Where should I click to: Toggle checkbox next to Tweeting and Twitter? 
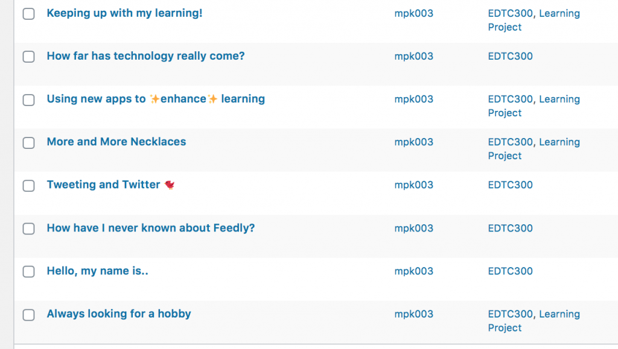pos(28,186)
